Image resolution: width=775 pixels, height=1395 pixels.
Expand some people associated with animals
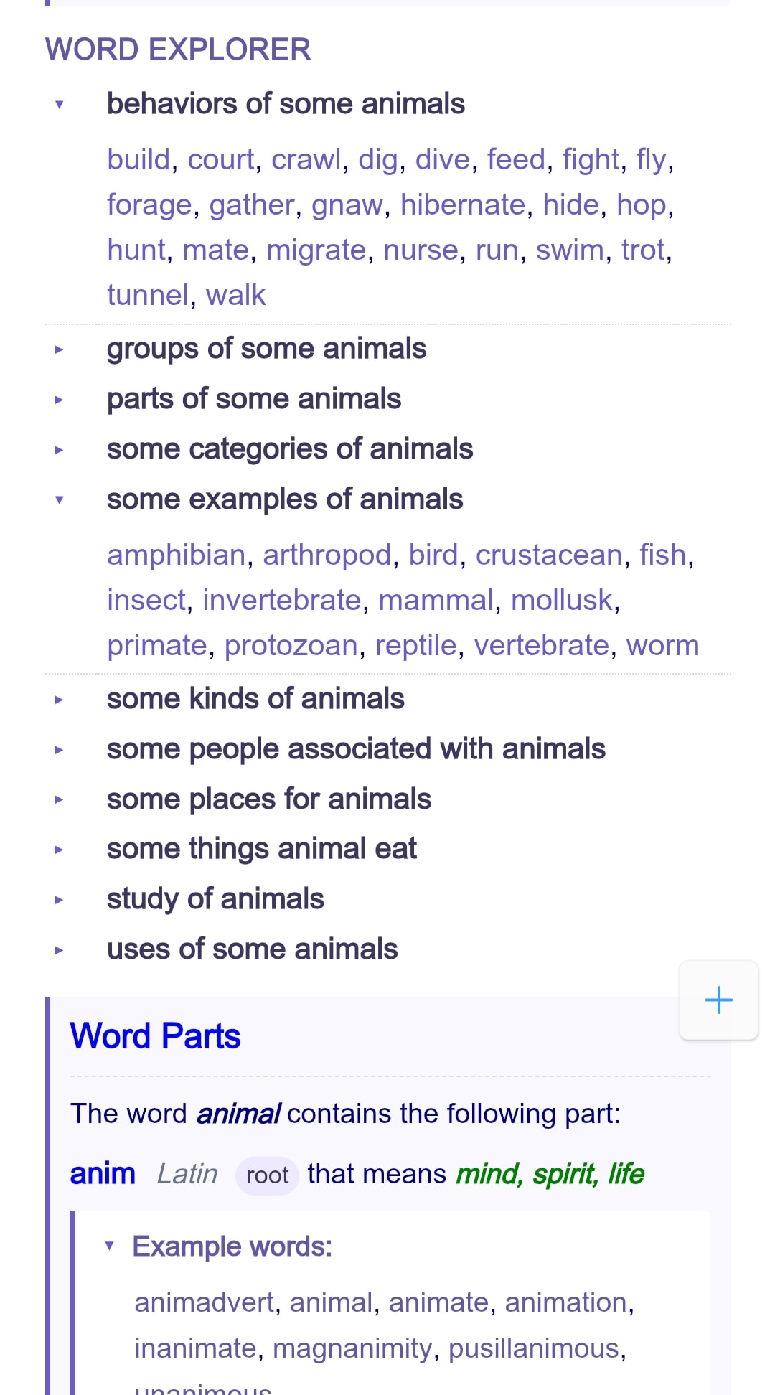click(60, 750)
